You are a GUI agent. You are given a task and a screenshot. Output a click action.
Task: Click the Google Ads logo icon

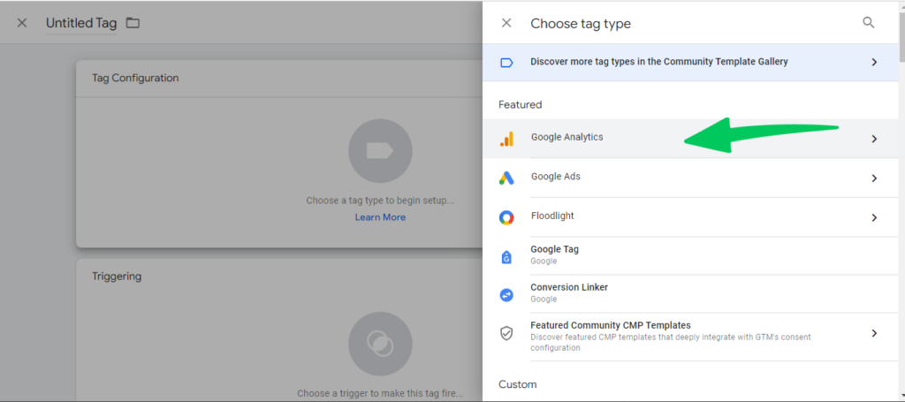coord(506,178)
